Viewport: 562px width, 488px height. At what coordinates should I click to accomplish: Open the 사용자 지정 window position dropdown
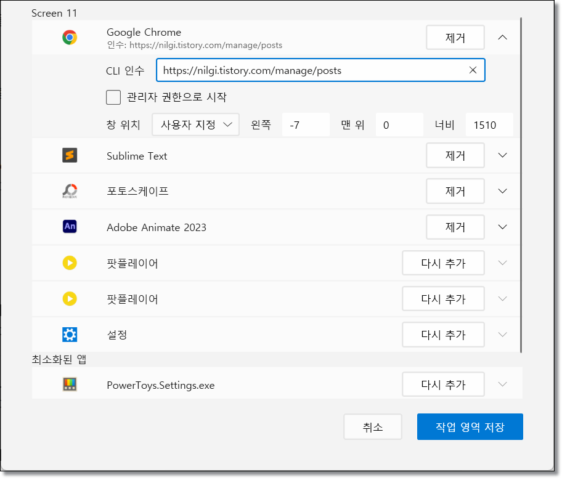pyautogui.click(x=195, y=124)
